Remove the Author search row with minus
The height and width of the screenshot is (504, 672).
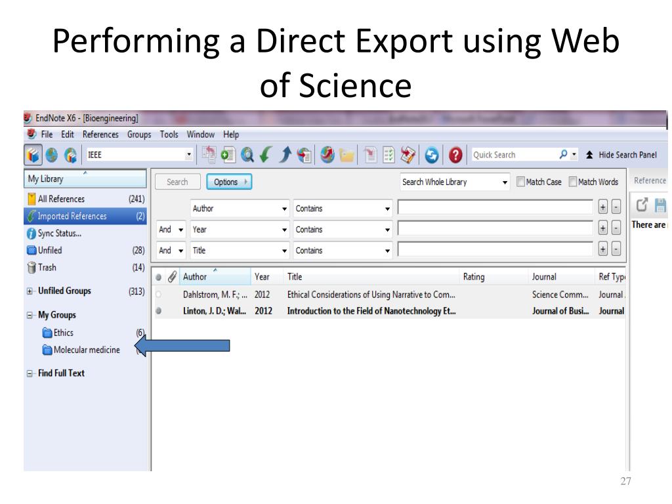[616, 207]
